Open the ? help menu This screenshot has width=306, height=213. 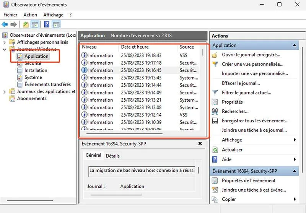click(70, 15)
